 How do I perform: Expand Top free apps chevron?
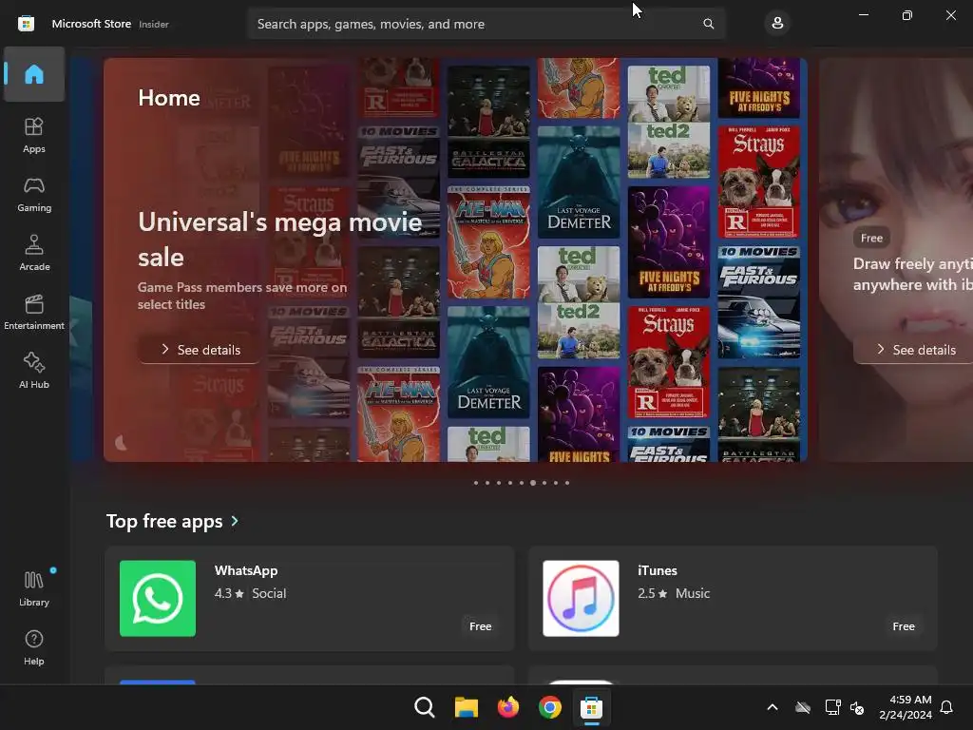pyautogui.click(x=235, y=521)
